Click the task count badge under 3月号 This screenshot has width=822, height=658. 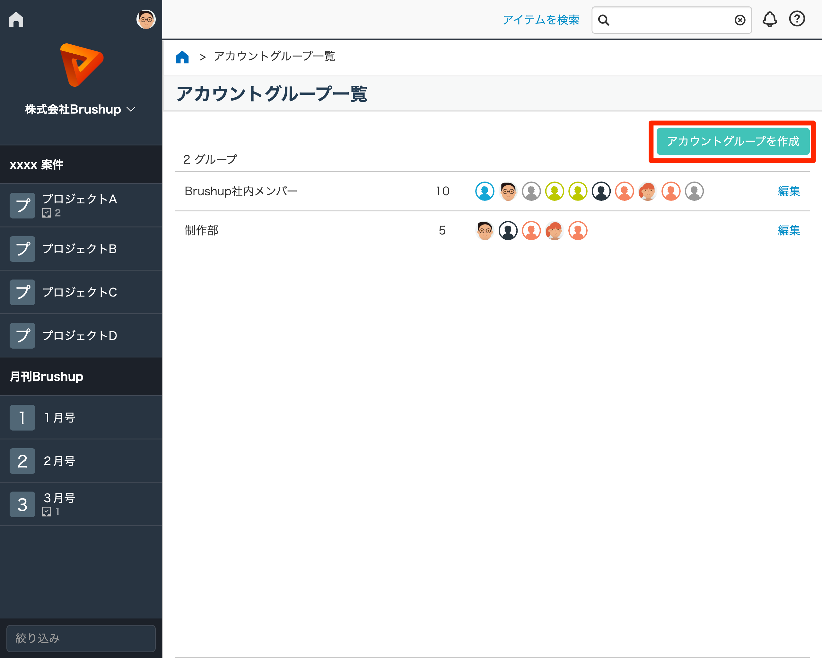click(x=51, y=511)
